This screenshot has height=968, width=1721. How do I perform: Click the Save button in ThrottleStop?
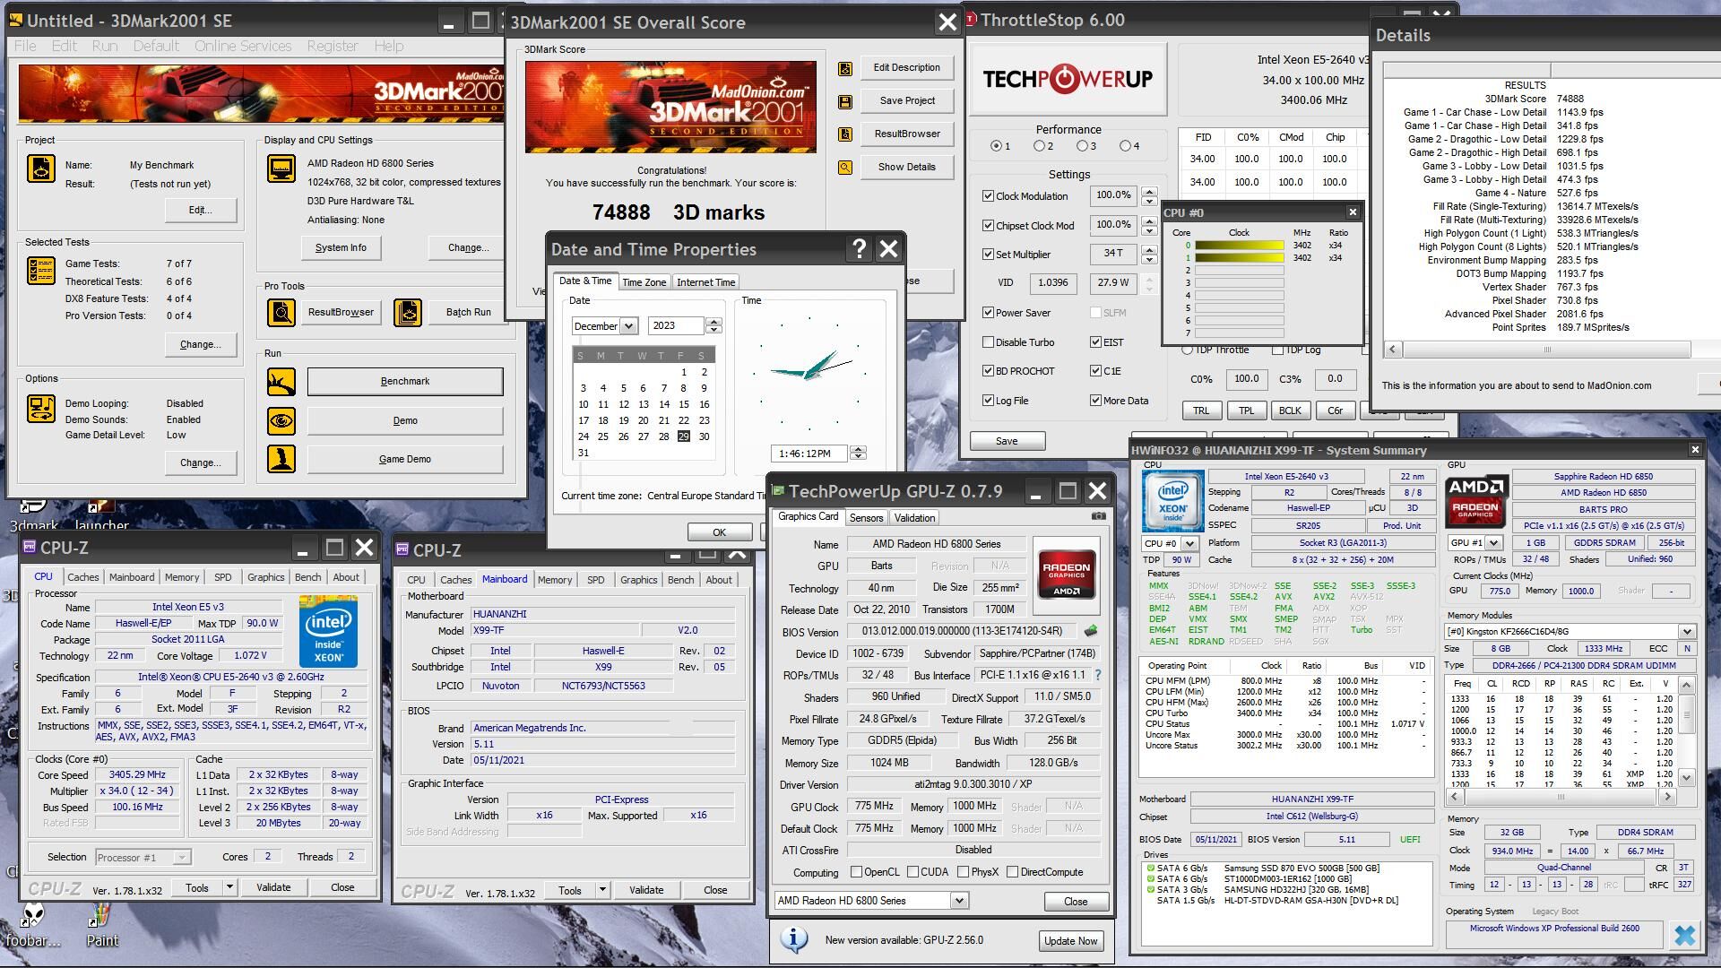[x=1007, y=441]
